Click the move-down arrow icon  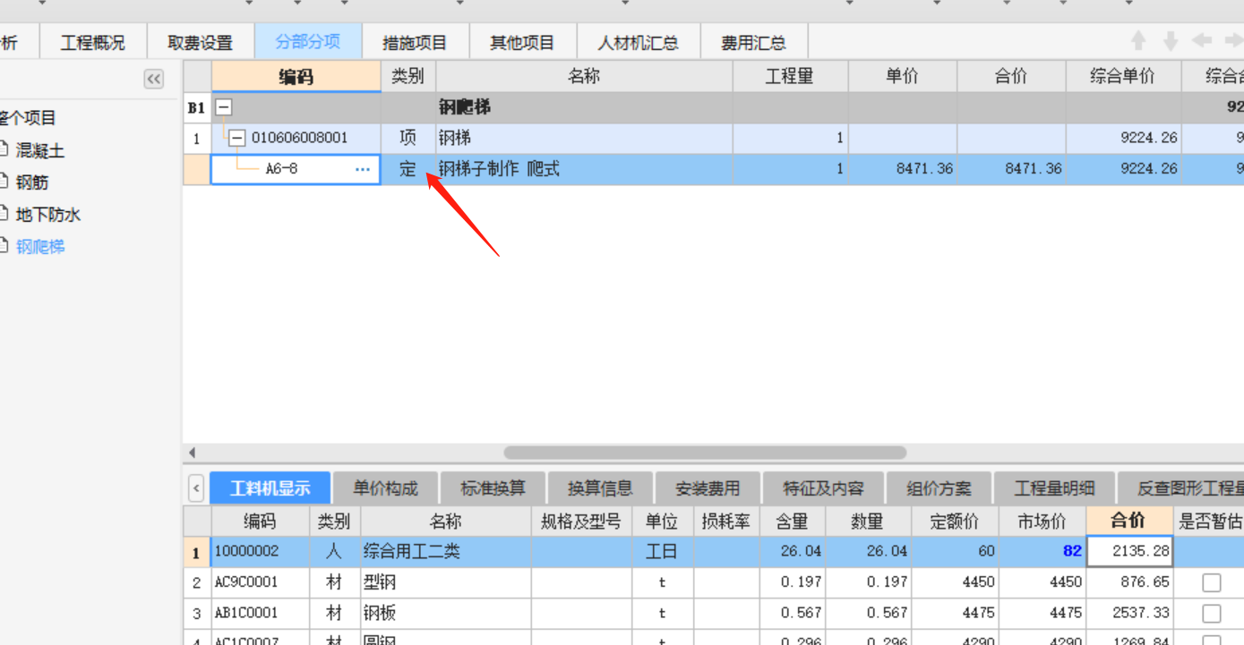pyautogui.click(x=1170, y=40)
